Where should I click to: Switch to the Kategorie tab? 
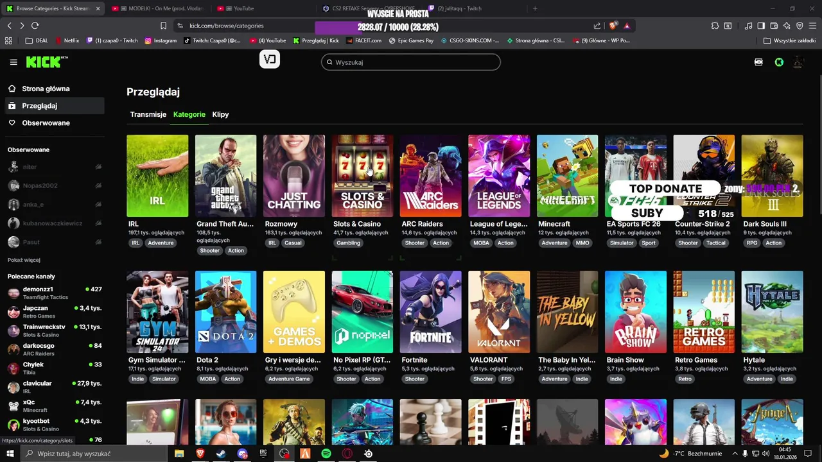pos(189,114)
